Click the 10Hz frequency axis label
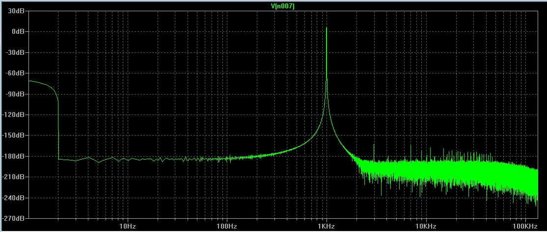The image size is (547, 232). 127,227
